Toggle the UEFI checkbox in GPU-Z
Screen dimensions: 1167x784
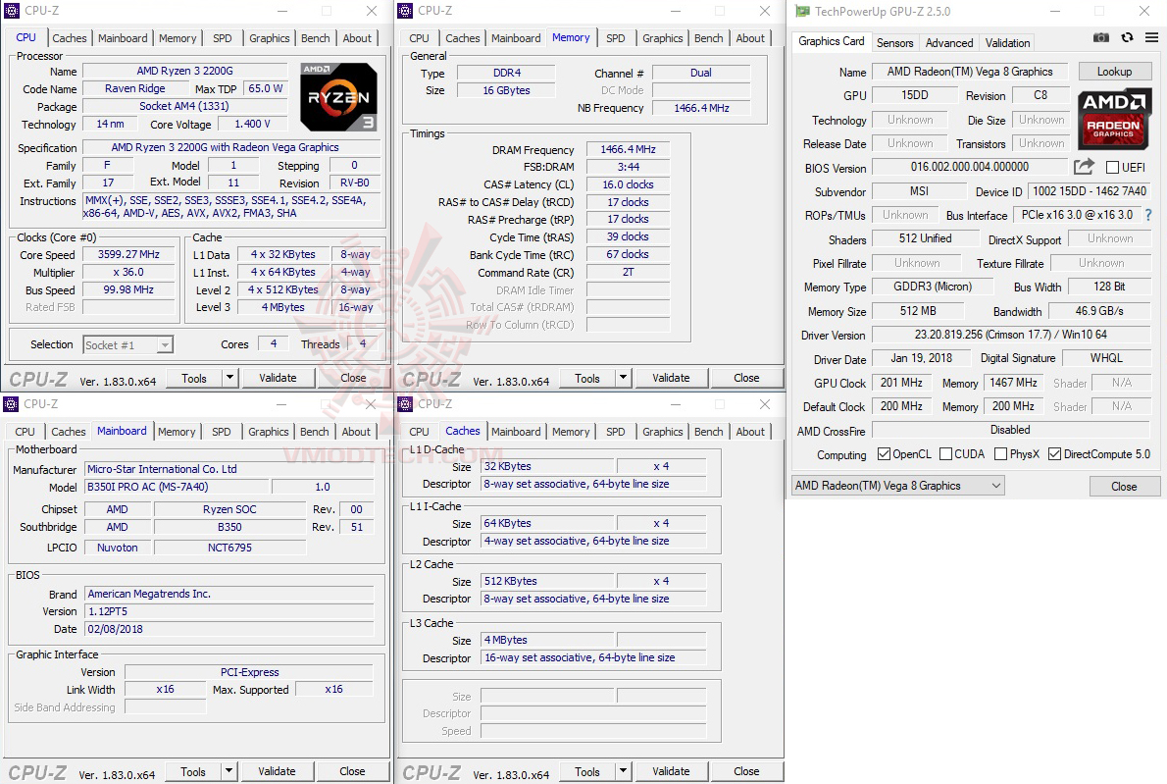[x=1113, y=168]
